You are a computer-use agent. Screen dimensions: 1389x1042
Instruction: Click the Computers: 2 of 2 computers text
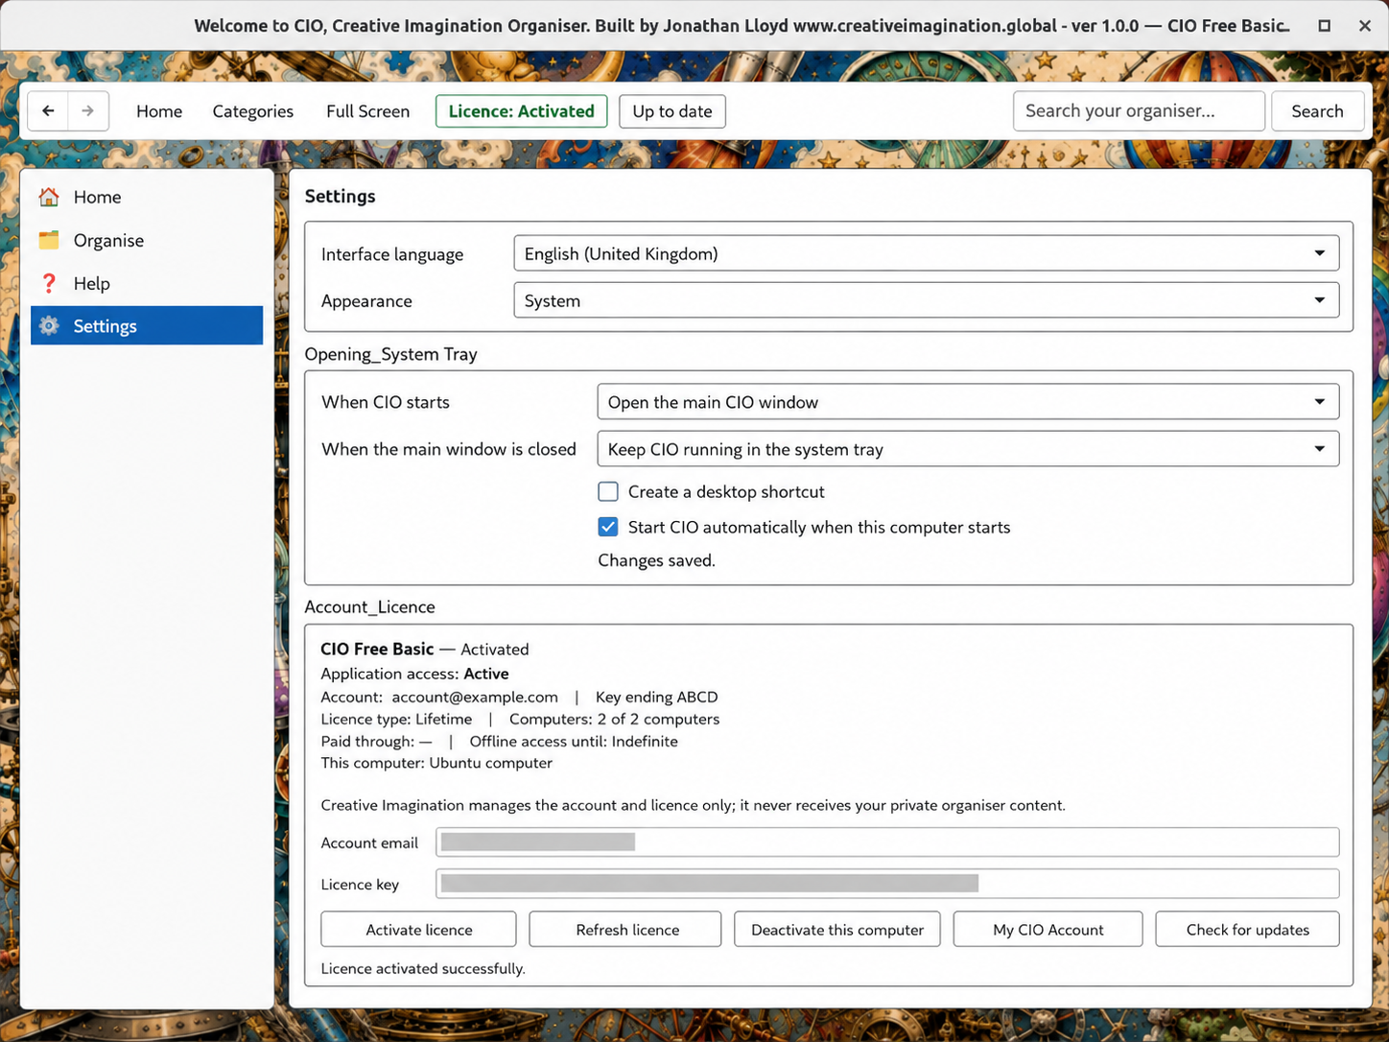(615, 720)
